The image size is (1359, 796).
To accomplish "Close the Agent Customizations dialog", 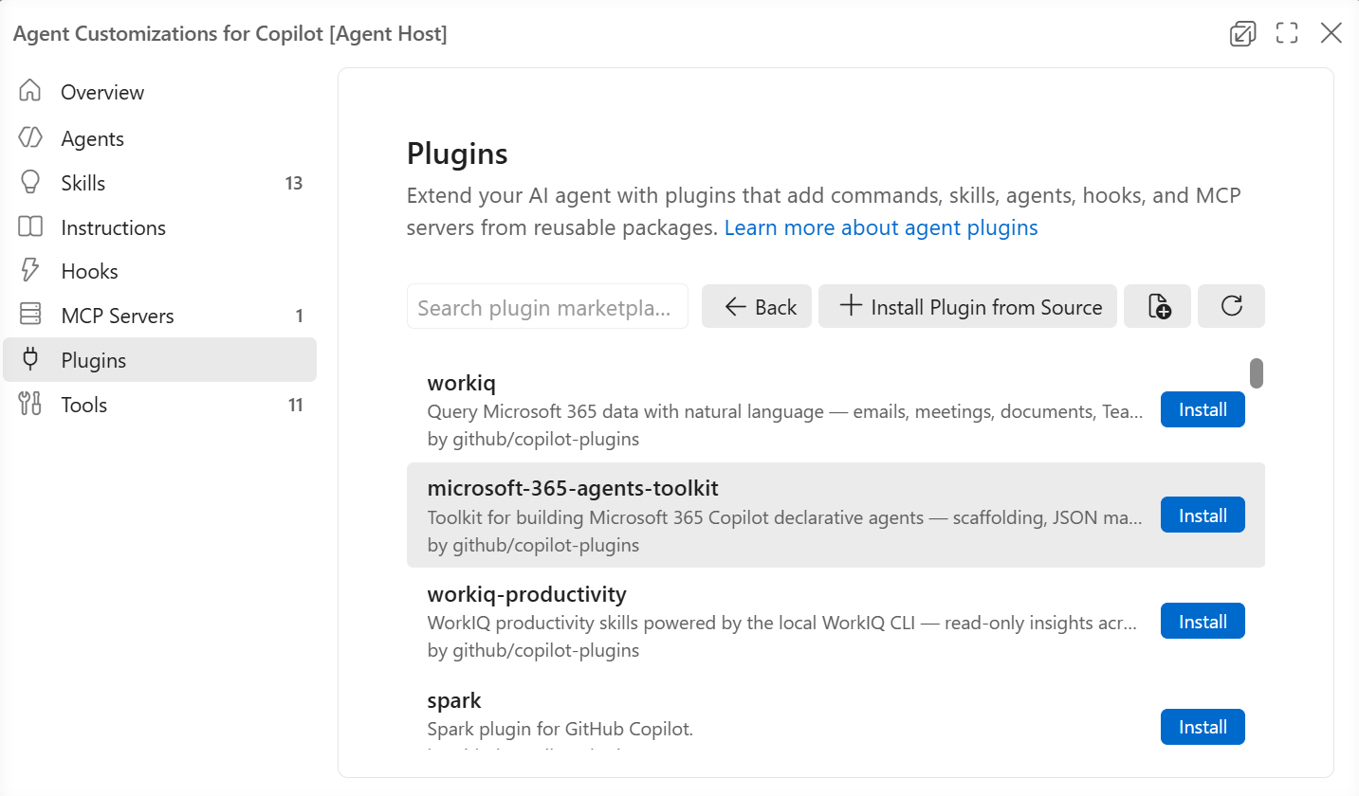I will click(1331, 34).
